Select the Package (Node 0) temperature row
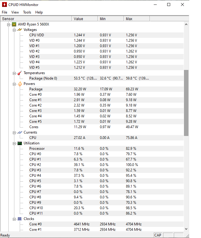Viewport: 201px width, 238px height. click(x=106, y=78)
